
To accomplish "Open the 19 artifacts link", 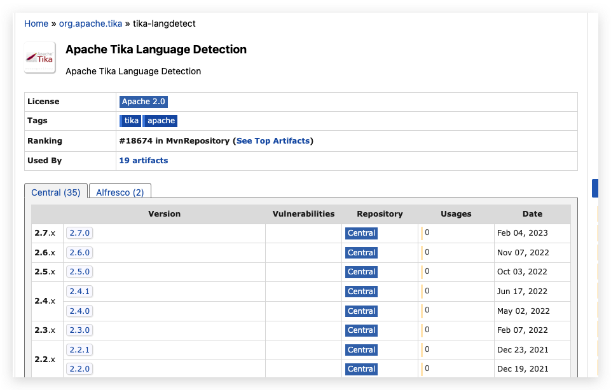I will (144, 160).
